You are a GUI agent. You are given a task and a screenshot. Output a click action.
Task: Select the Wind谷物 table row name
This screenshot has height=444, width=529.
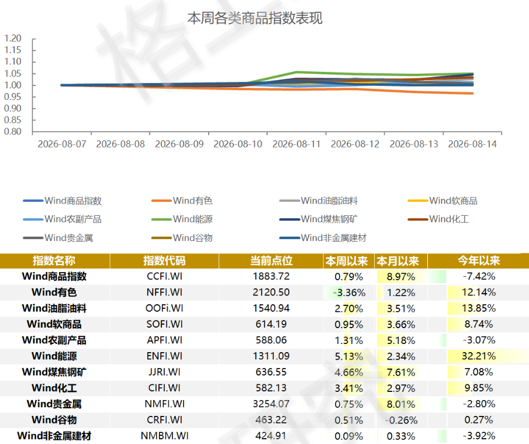point(54,419)
